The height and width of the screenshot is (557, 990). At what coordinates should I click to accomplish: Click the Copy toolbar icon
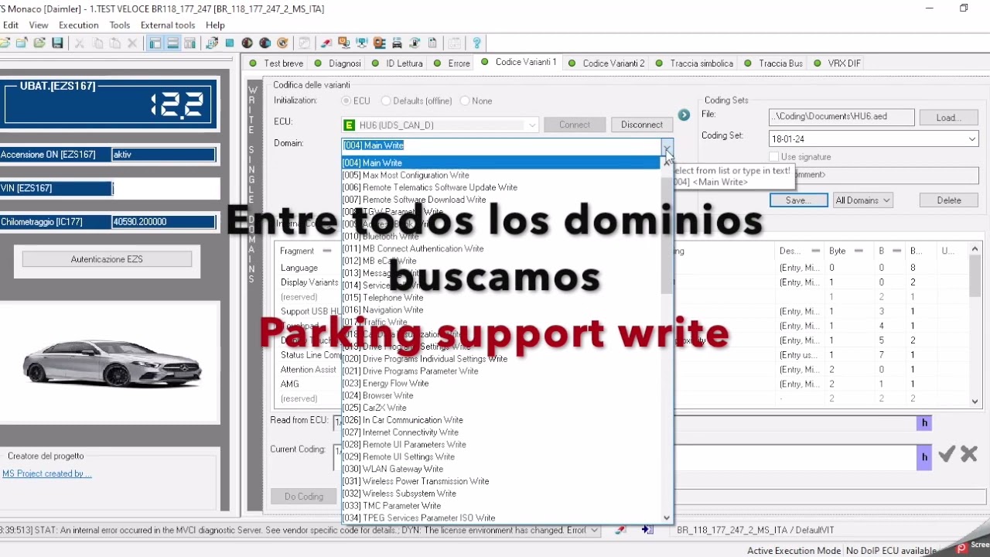97,43
